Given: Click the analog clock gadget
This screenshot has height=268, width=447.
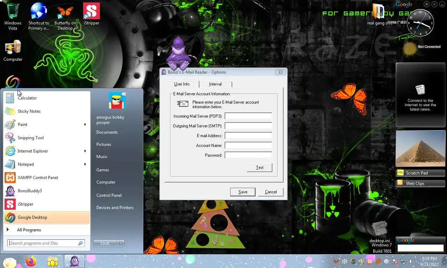Looking at the screenshot, I should pos(420,23).
